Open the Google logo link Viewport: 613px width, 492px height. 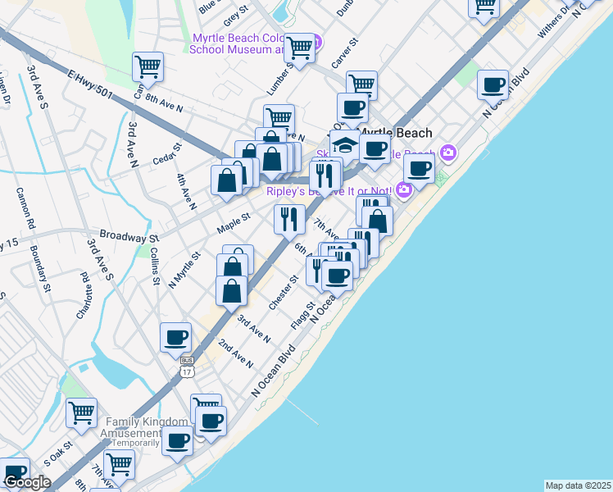[x=27, y=482]
